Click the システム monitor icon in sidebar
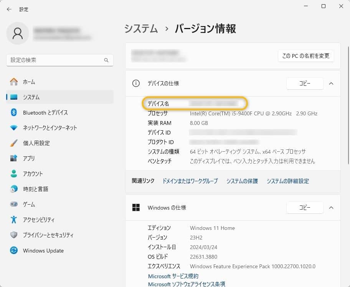 (13, 97)
